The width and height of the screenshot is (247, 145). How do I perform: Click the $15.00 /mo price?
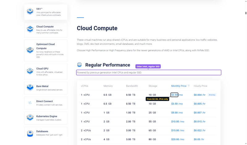click(178, 130)
